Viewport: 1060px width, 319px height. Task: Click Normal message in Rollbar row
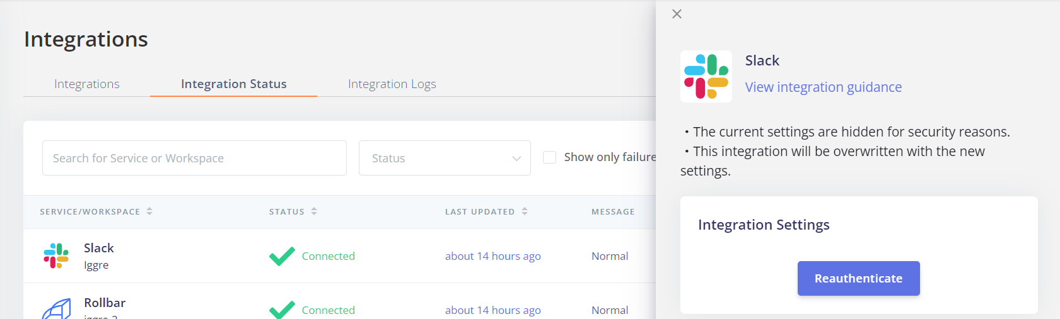tap(610, 310)
